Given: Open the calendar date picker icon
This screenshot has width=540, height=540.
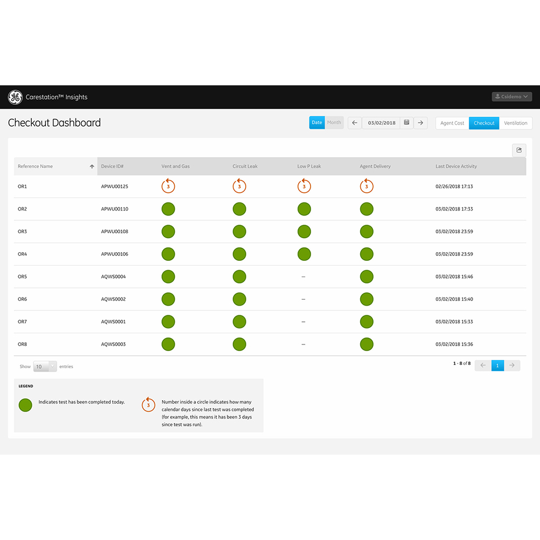Looking at the screenshot, I should [407, 123].
